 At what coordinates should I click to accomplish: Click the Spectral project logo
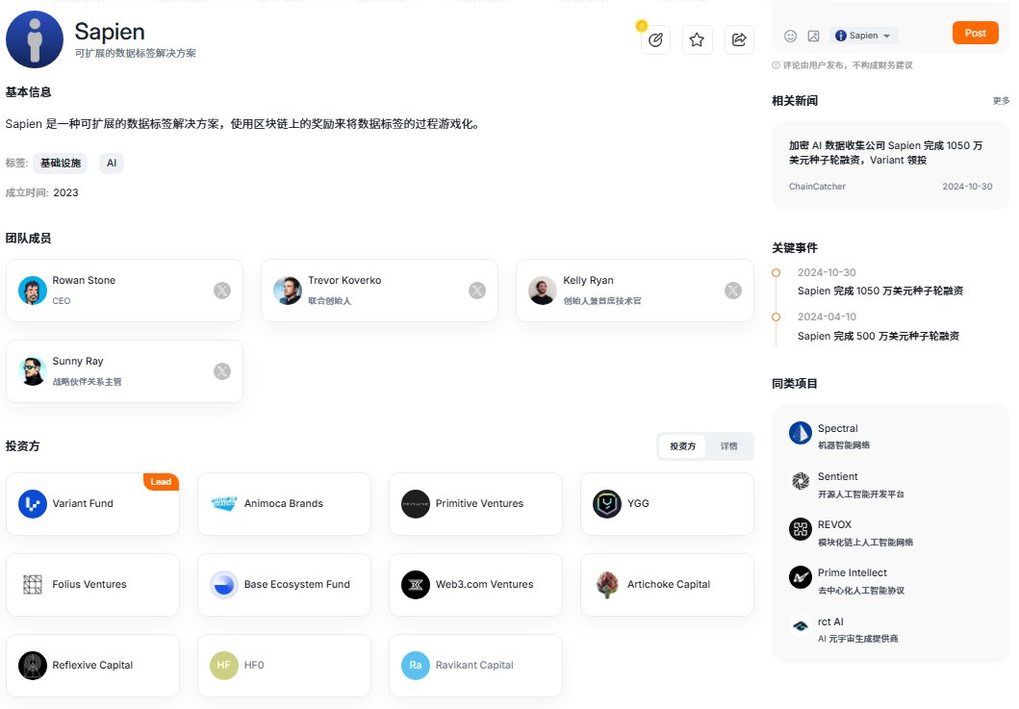801,433
